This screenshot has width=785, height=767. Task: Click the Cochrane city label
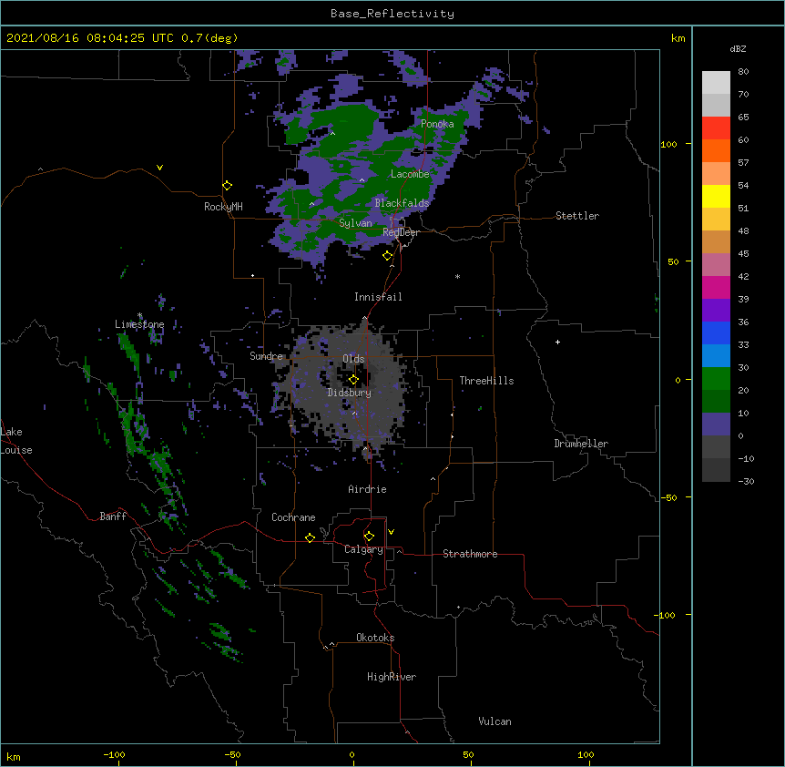(x=293, y=517)
